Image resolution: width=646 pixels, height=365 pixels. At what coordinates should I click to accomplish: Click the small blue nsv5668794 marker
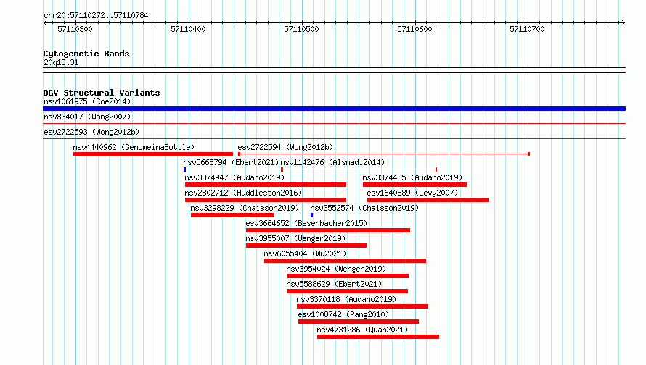(x=184, y=169)
